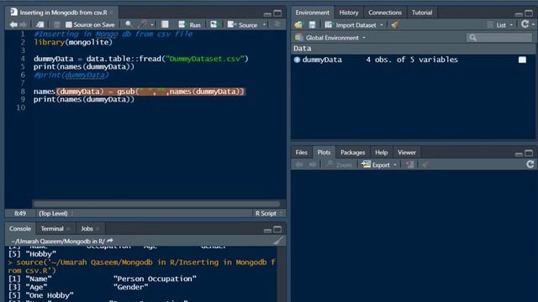View the dummyData table grid icon

click(x=522, y=60)
